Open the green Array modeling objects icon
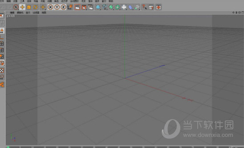This screenshot has width=244, height=148. (x=118, y=7)
